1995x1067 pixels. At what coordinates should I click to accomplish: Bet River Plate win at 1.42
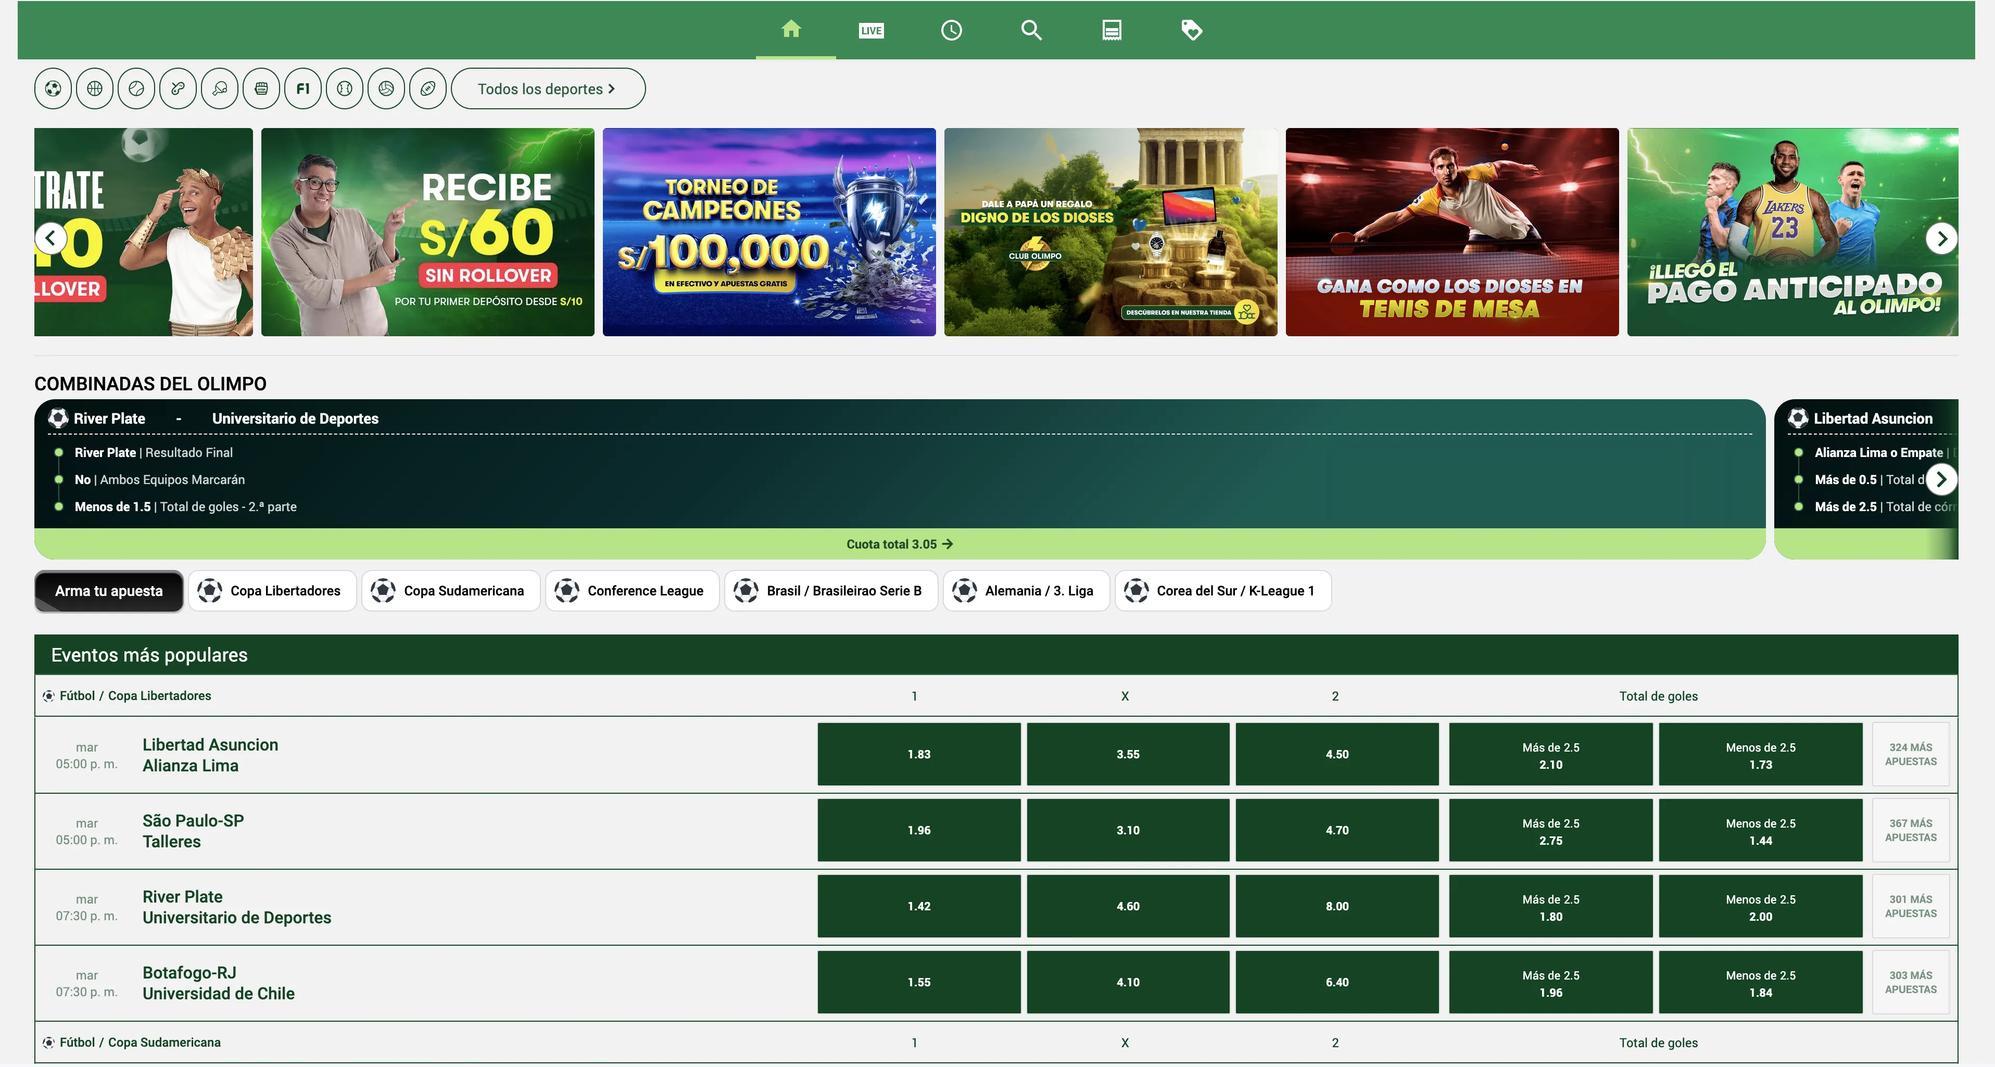[x=918, y=906]
